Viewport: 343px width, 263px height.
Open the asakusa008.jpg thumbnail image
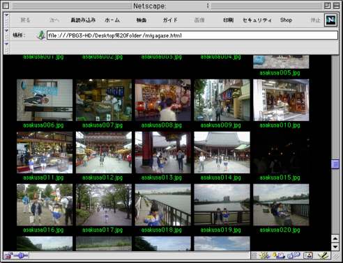(x=163, y=100)
